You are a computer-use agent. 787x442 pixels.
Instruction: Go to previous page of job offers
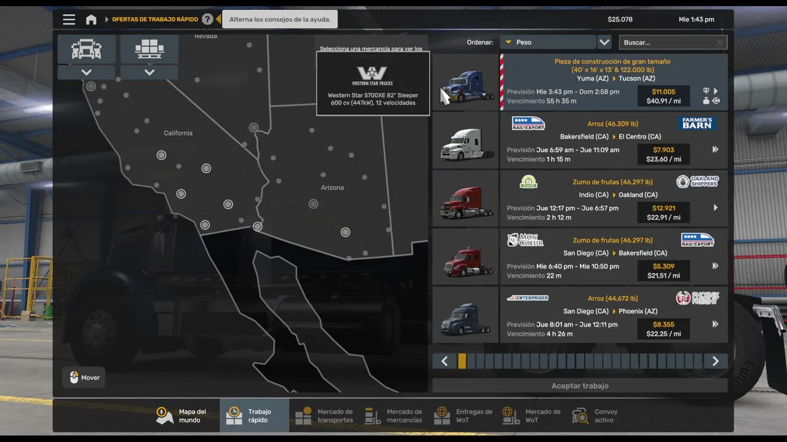point(445,362)
